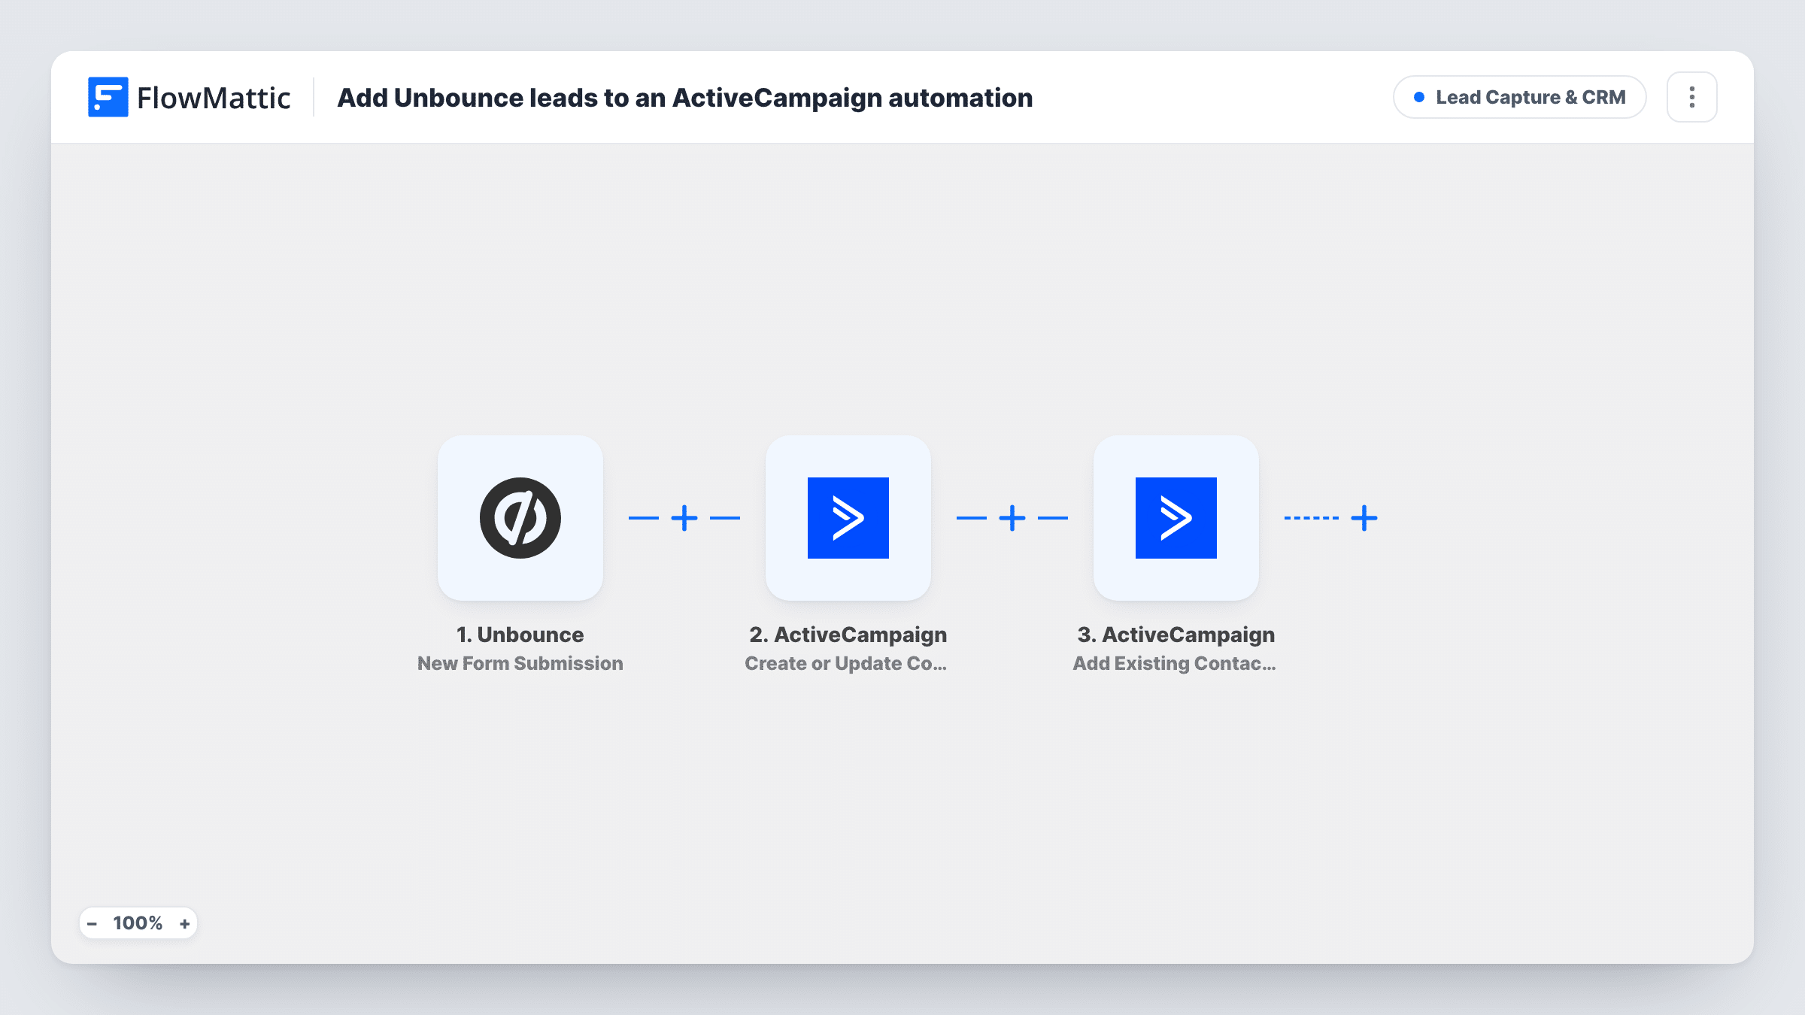
Task: Select 'Create or Update Co...' subtitle
Action: 846,663
